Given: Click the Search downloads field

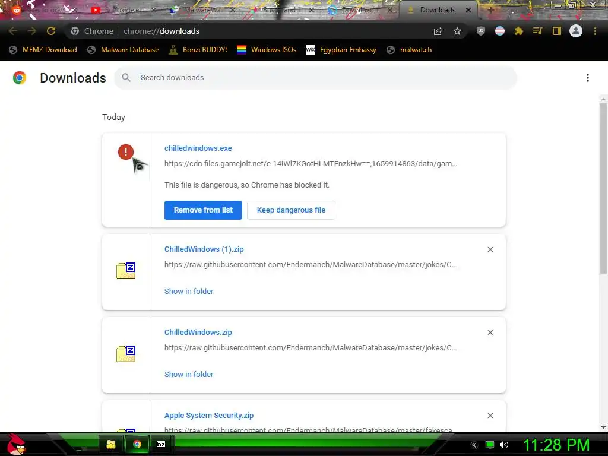Looking at the screenshot, I should (315, 78).
